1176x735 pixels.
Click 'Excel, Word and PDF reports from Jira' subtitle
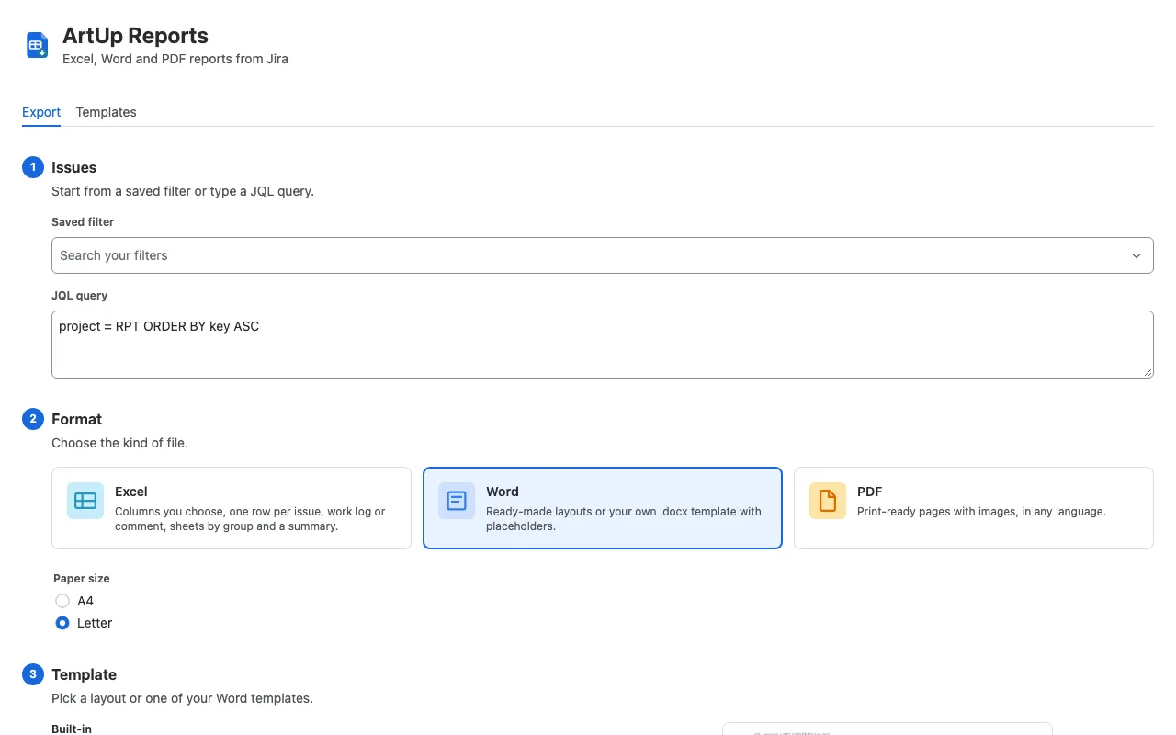175,59
